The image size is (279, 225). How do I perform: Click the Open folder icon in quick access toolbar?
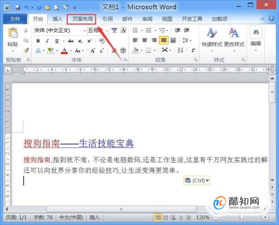(47, 8)
